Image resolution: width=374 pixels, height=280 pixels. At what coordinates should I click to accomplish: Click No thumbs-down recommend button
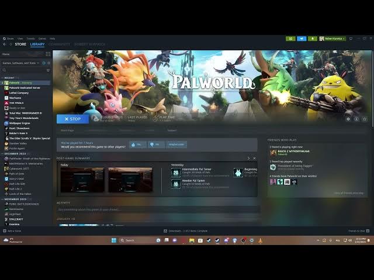(156, 145)
